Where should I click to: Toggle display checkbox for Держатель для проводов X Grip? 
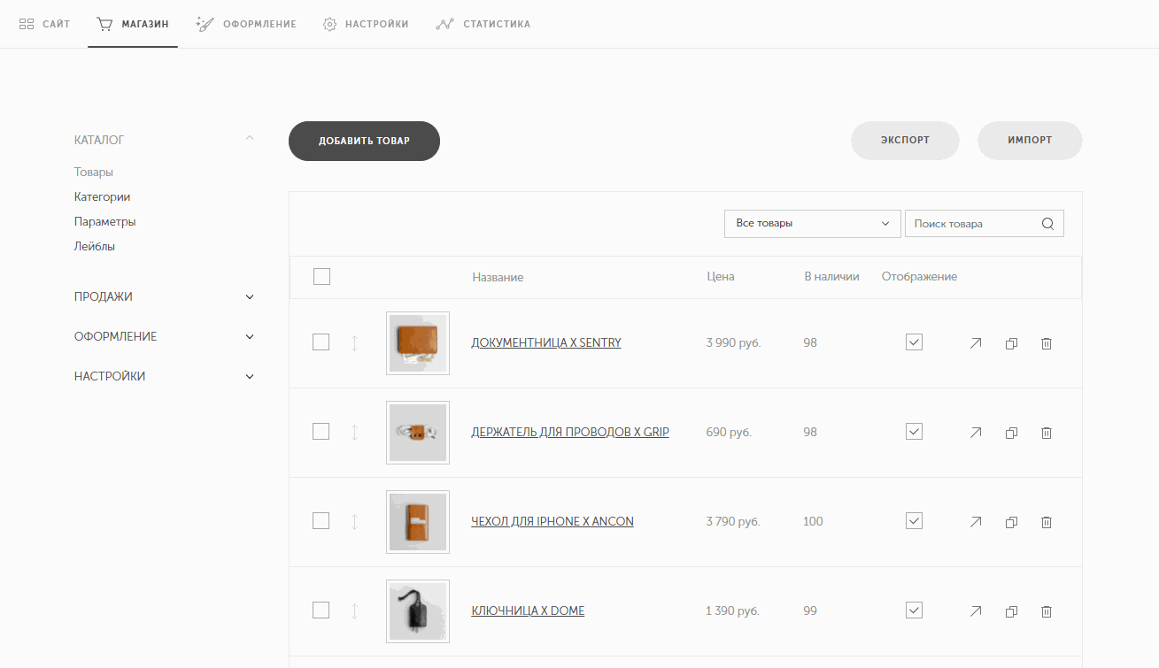(915, 431)
